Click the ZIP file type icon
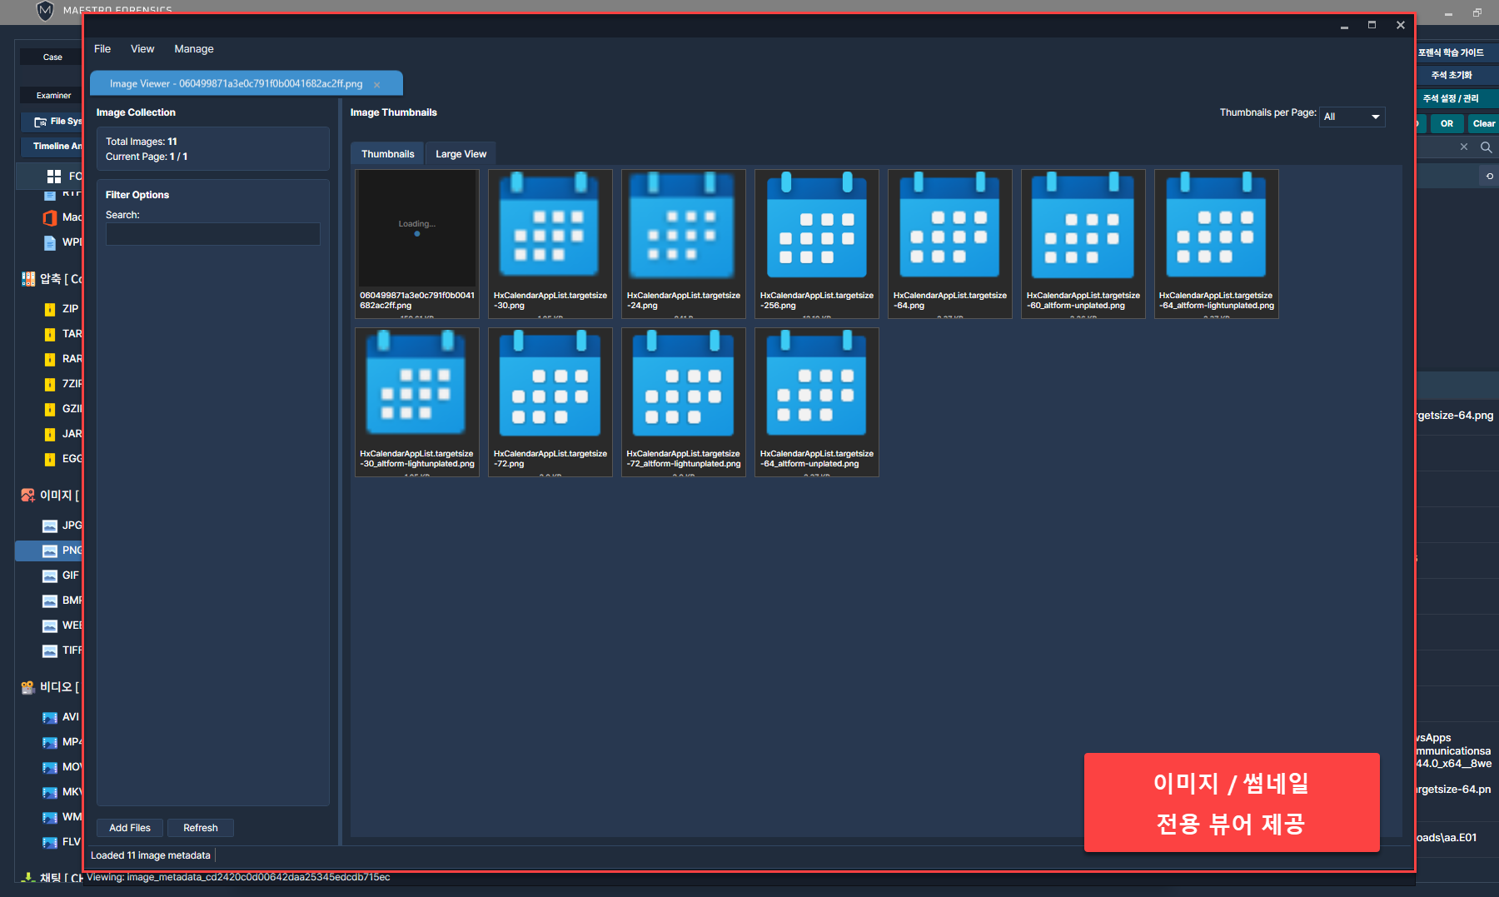Screen dimensions: 1499x897 tap(50, 309)
